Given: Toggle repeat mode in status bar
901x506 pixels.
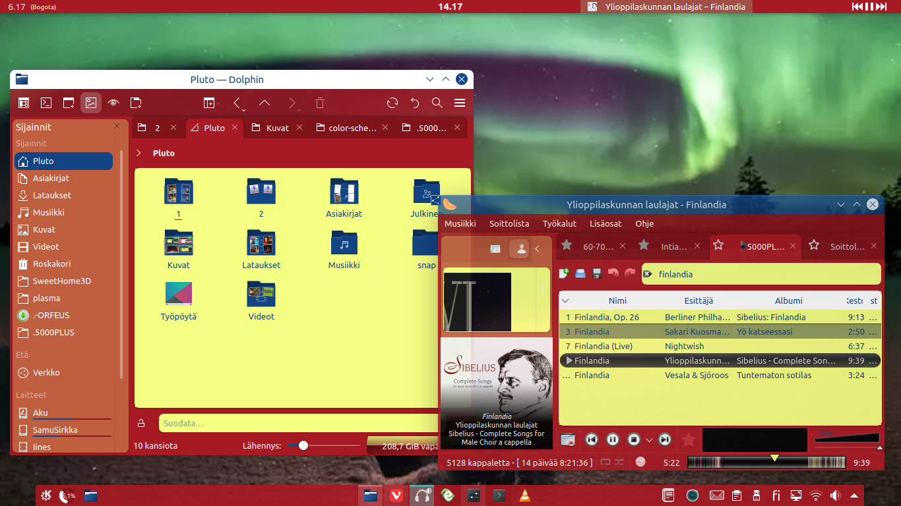Looking at the screenshot, I should click(x=606, y=463).
